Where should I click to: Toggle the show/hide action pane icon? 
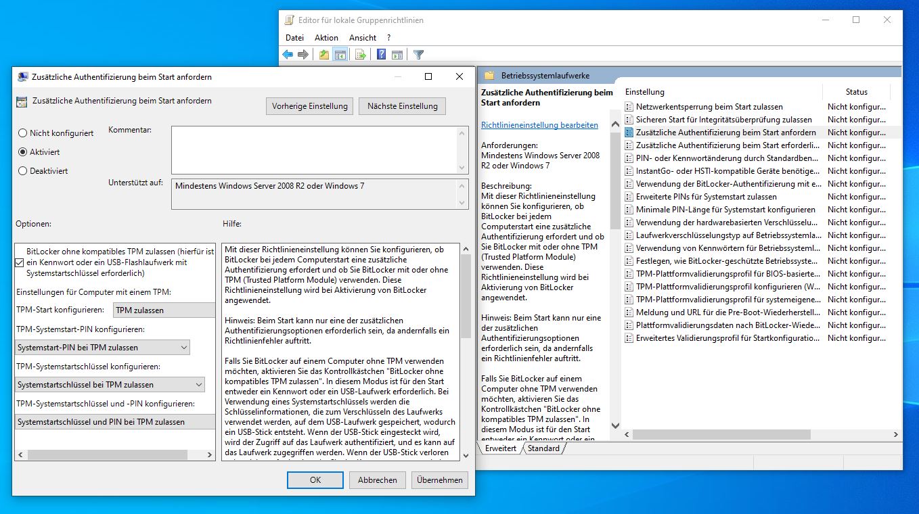[x=397, y=55]
